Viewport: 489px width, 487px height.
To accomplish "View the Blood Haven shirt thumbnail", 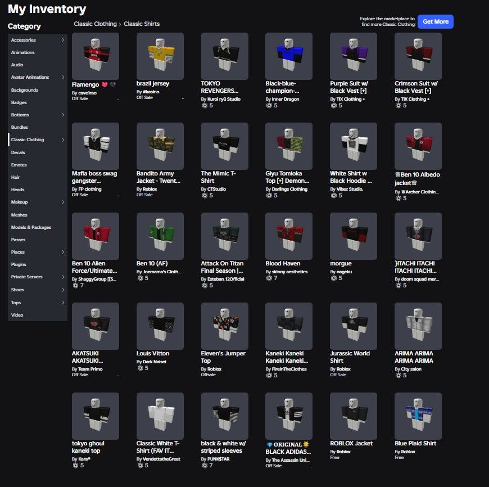I will click(289, 236).
